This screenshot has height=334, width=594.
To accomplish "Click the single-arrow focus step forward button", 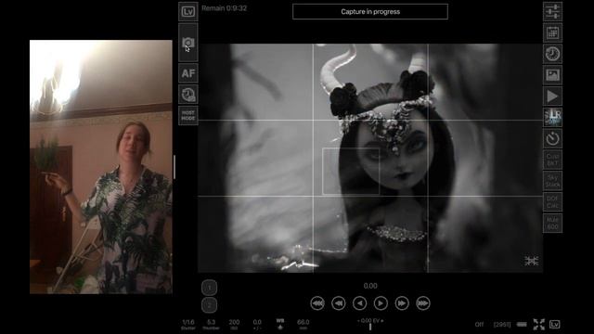I will 381,303.
